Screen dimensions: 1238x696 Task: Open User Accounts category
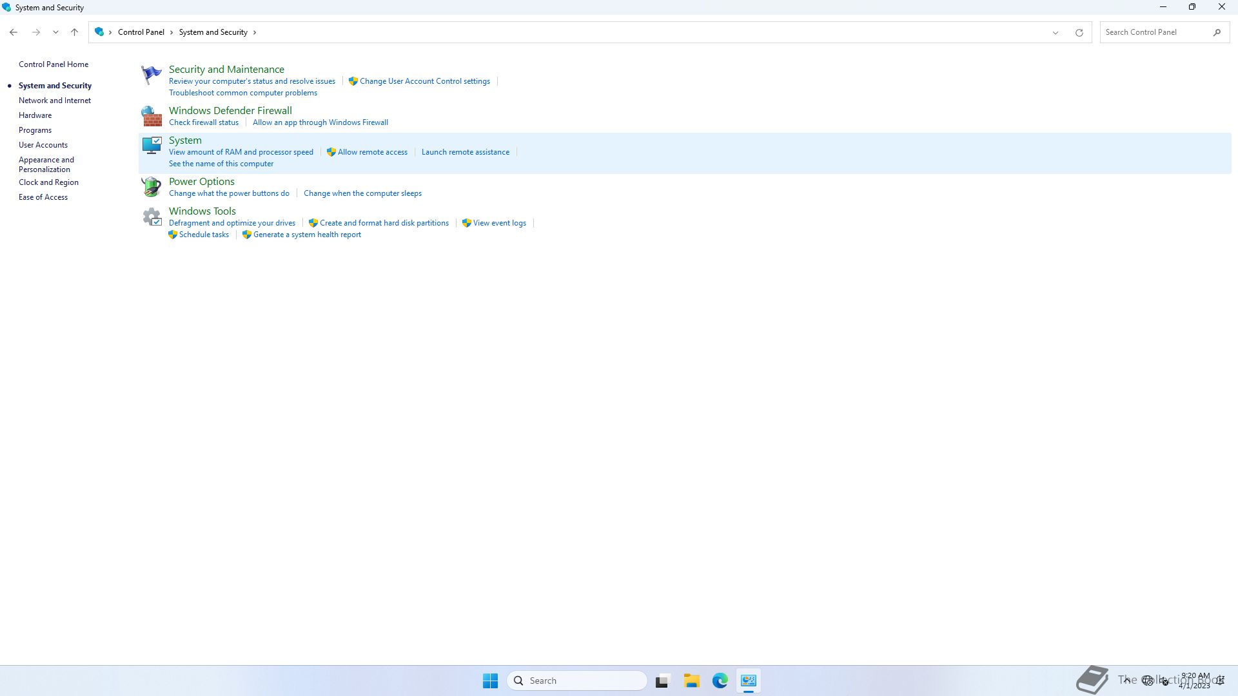(x=43, y=145)
